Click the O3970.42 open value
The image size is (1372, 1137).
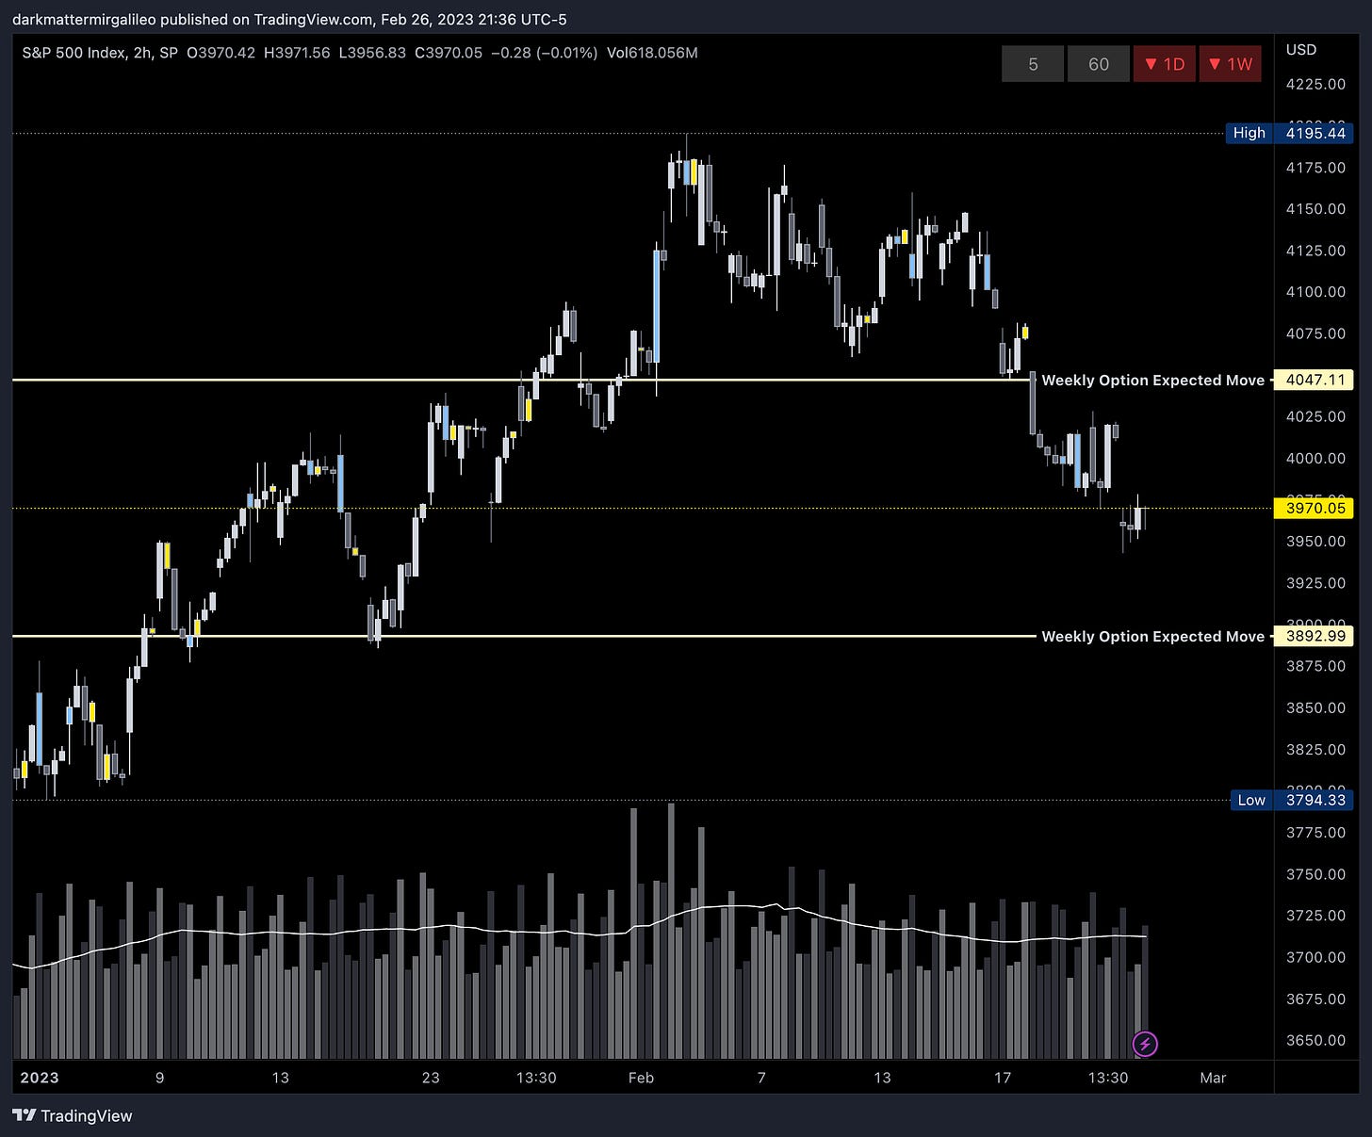point(220,53)
